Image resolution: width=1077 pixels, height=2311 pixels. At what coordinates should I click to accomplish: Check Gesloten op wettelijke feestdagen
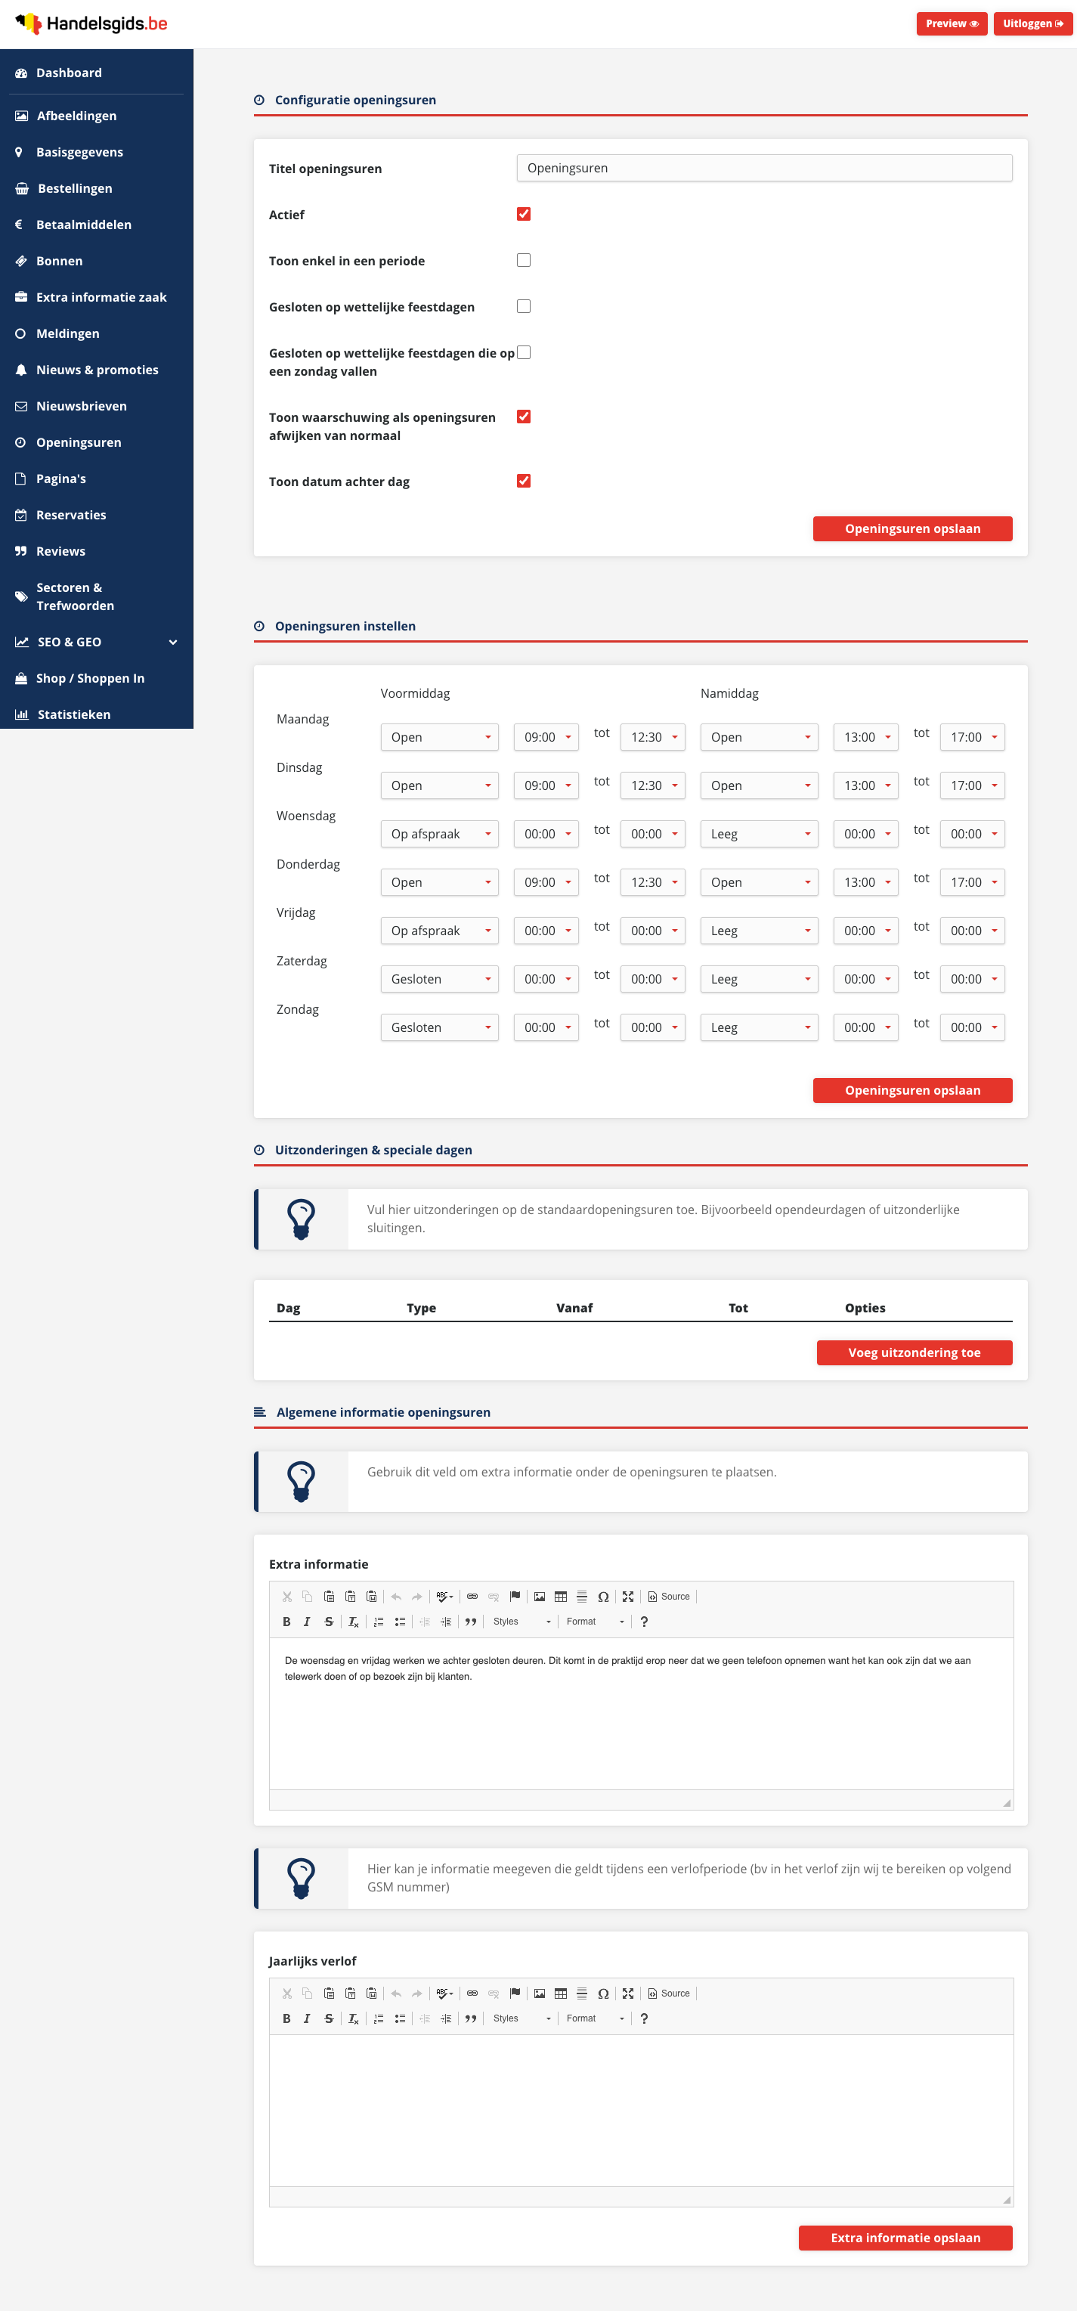click(x=524, y=307)
